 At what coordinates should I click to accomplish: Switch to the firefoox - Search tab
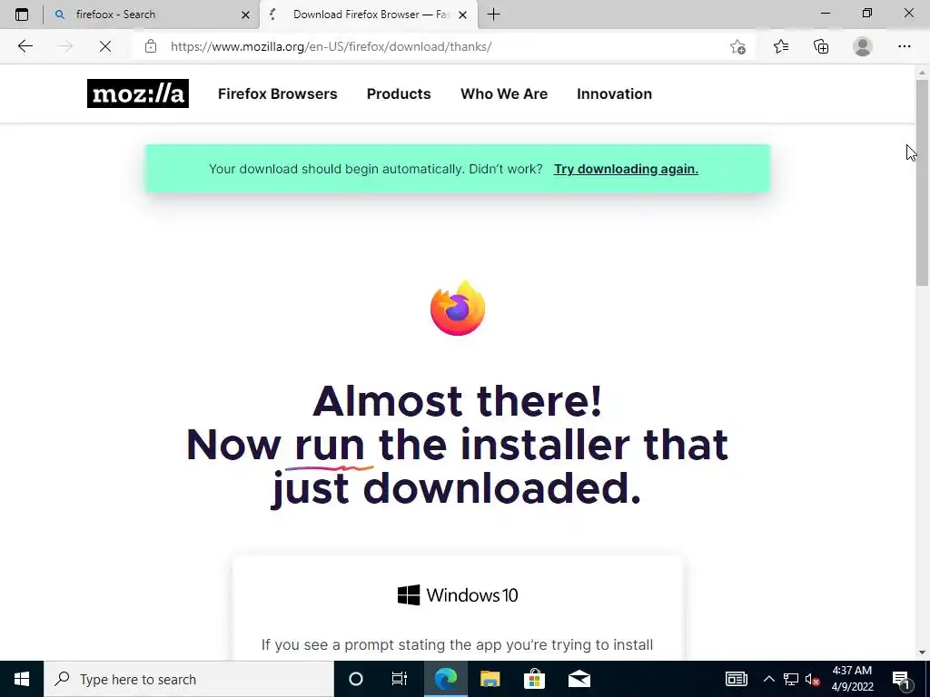152,15
